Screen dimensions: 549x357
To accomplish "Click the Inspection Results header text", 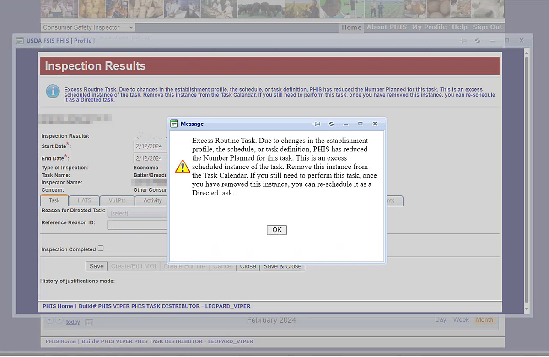I will coord(95,66).
